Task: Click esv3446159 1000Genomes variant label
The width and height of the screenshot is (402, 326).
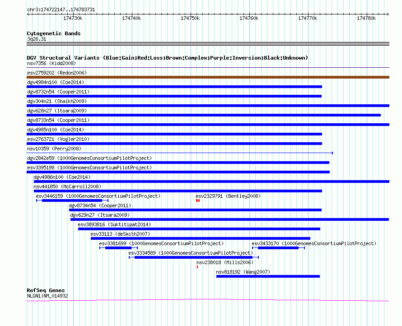Action: [x=98, y=196]
